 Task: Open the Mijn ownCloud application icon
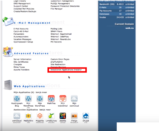click(74, 99)
